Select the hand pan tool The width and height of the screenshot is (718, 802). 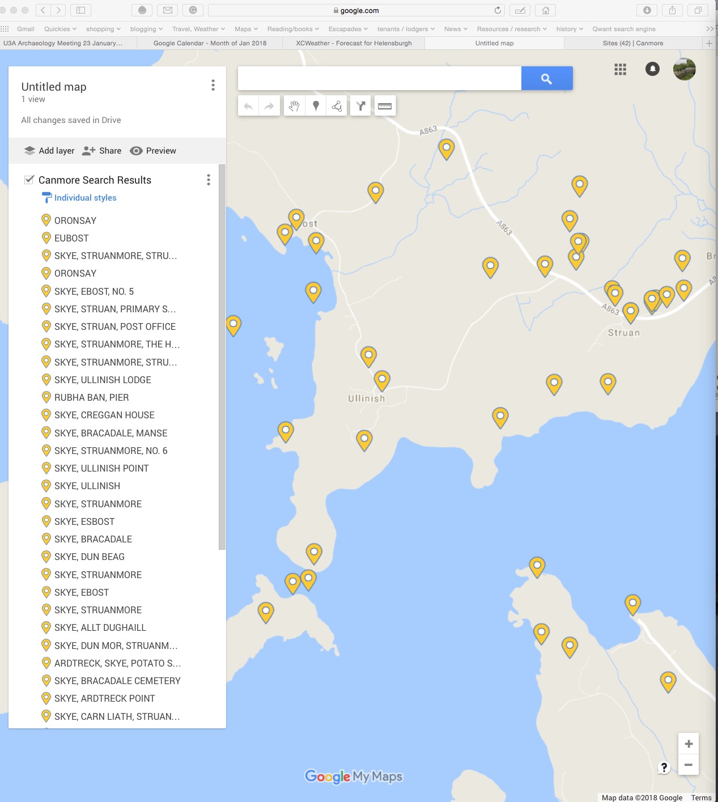click(x=294, y=106)
